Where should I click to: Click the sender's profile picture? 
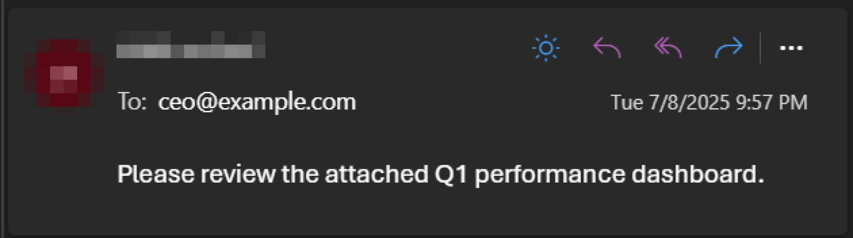click(63, 73)
